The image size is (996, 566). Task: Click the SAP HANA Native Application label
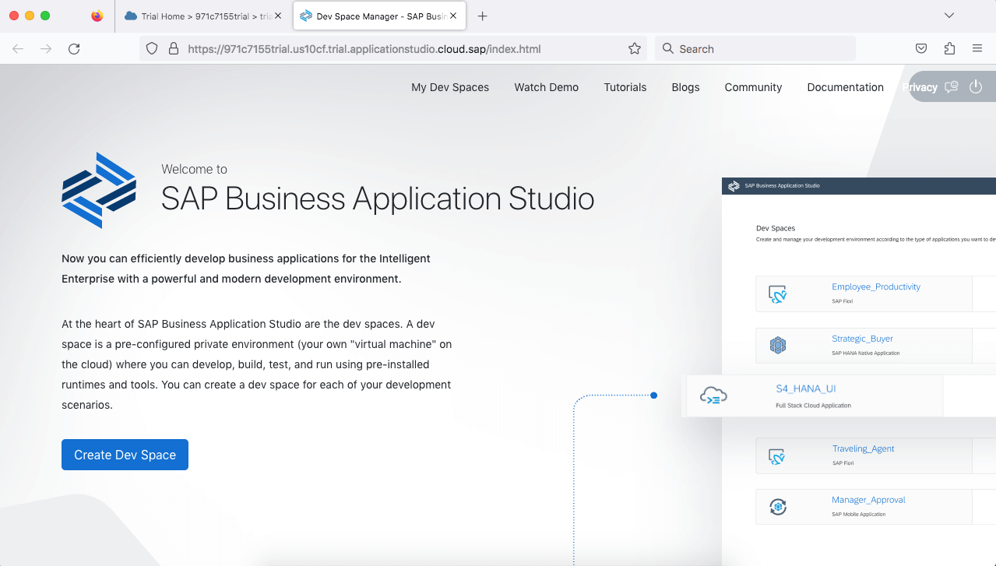[865, 353]
